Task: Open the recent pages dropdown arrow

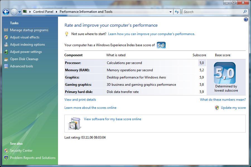Action: tap(20, 12)
